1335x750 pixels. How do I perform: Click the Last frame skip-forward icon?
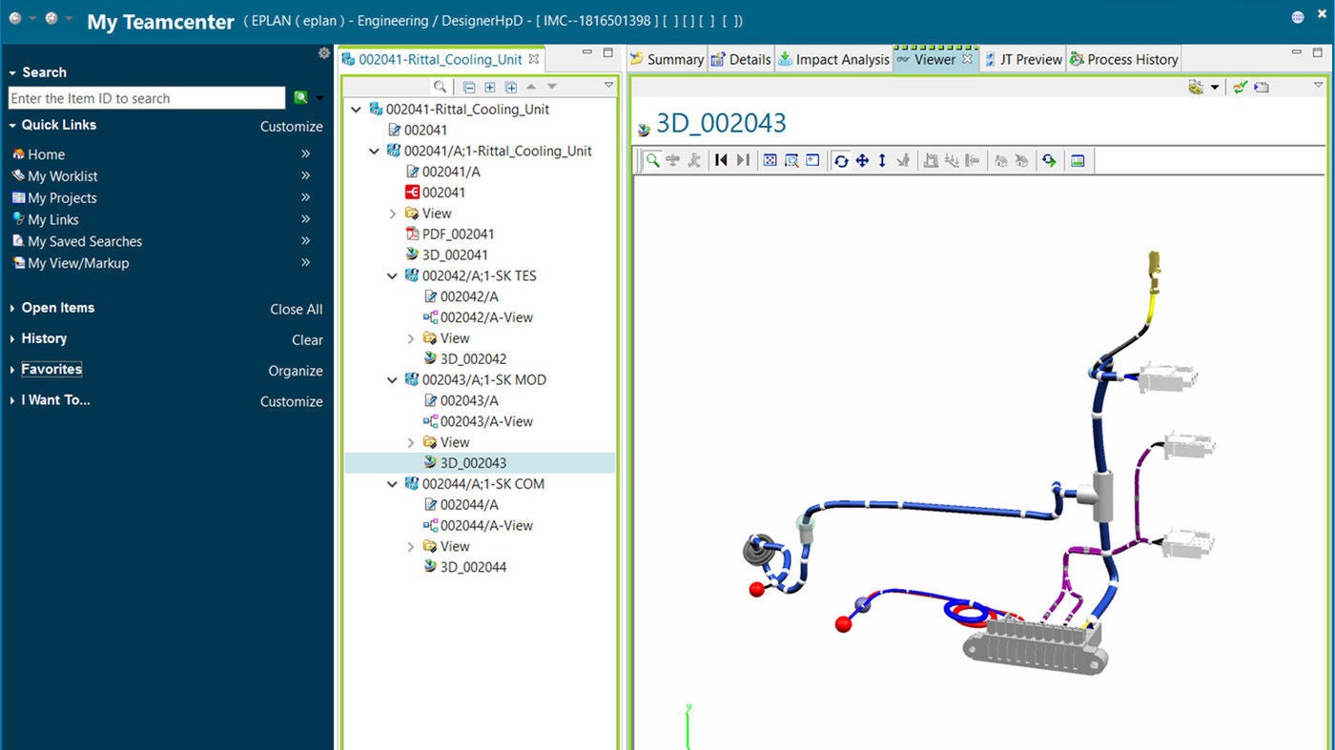[743, 161]
